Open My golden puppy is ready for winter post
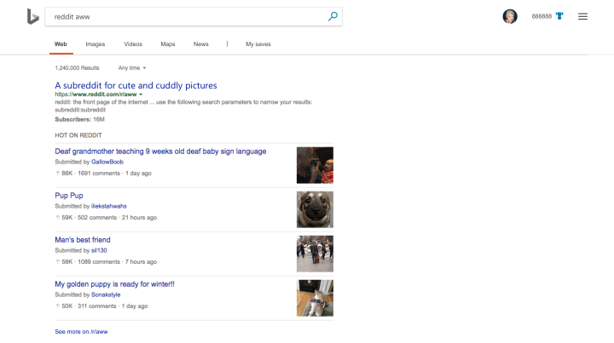 tap(115, 284)
